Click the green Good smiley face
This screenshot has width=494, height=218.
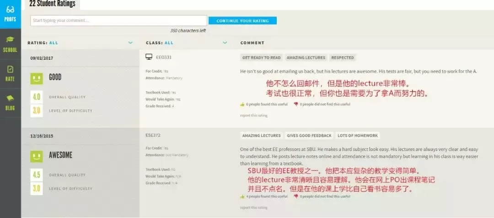click(x=37, y=78)
